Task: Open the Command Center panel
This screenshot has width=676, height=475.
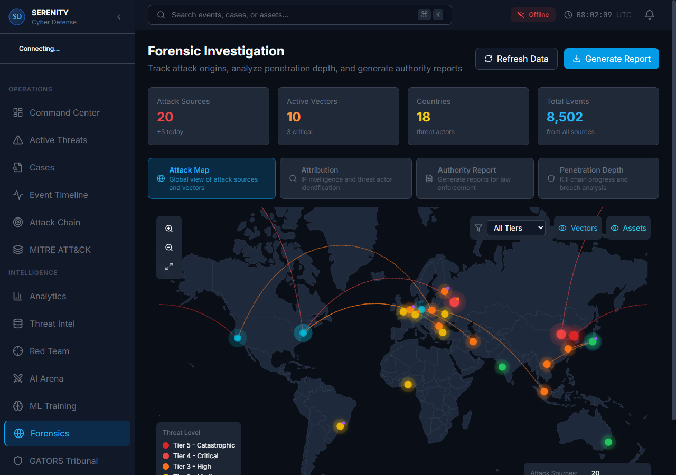Action: coord(64,112)
